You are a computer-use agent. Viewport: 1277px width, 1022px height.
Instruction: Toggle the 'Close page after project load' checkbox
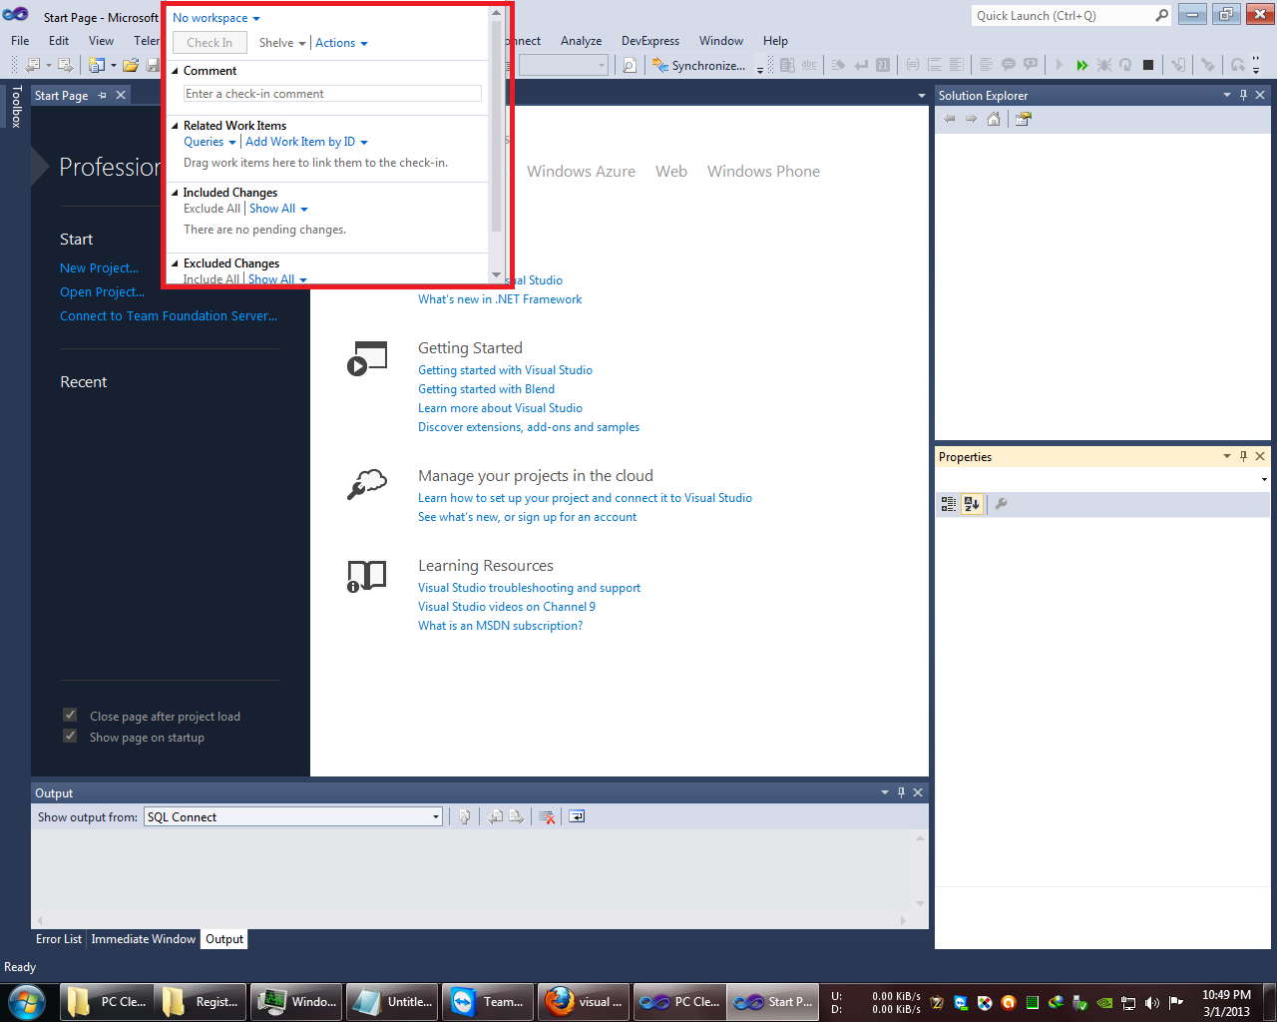[x=70, y=715]
